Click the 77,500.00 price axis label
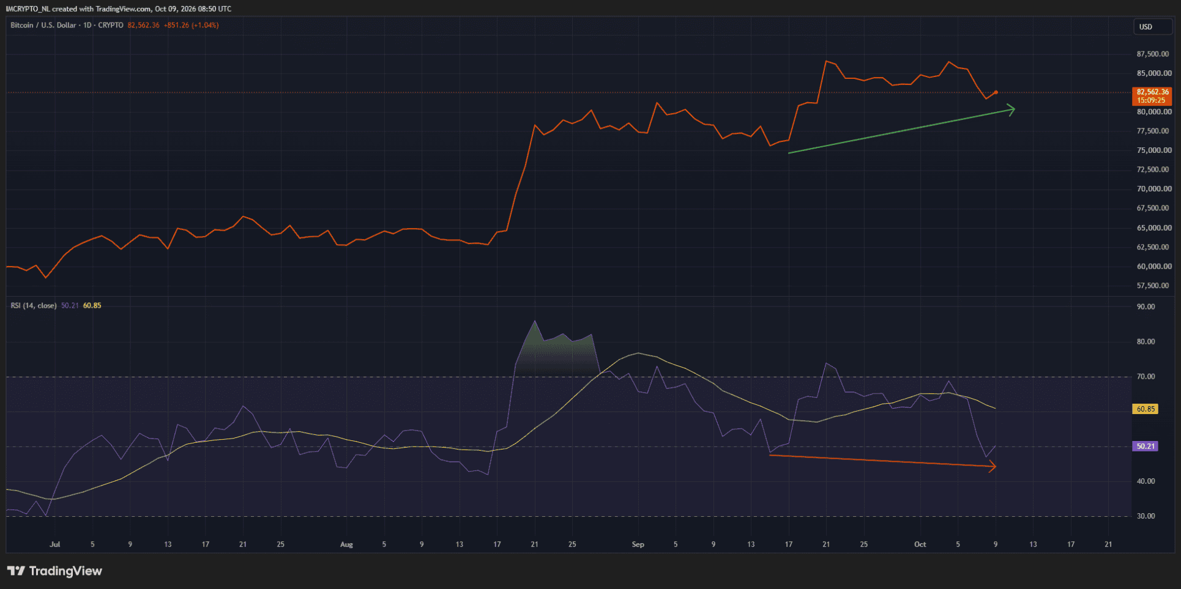The width and height of the screenshot is (1181, 589). point(1153,131)
